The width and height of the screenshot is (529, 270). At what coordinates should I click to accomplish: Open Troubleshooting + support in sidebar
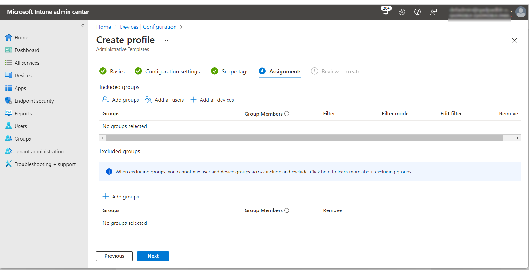[x=45, y=164]
